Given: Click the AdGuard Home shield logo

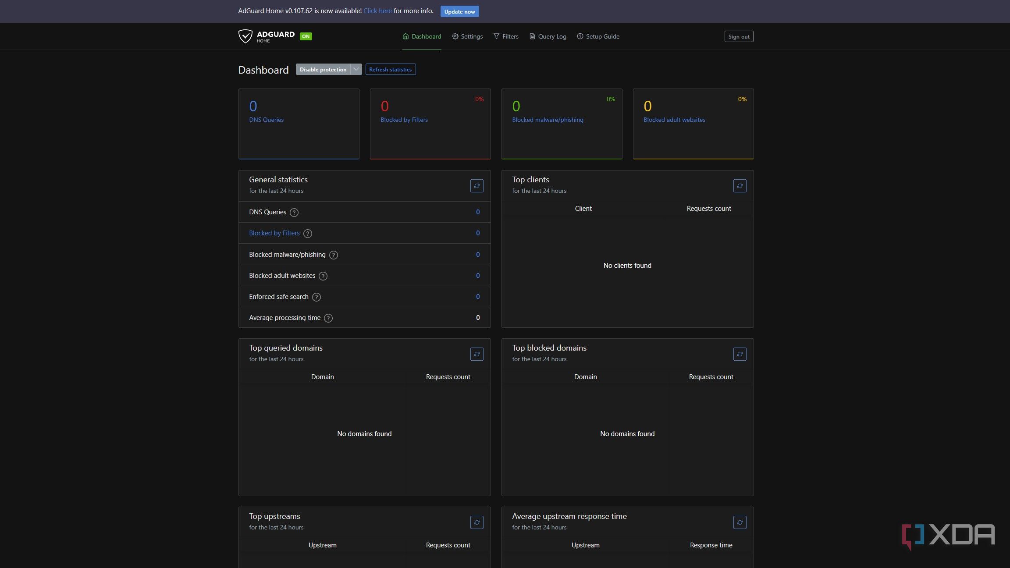Looking at the screenshot, I should [x=245, y=36].
